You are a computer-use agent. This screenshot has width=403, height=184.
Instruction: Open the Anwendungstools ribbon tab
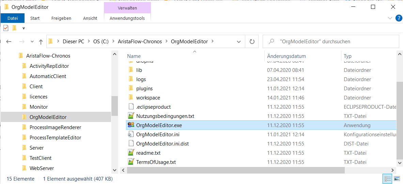tap(127, 18)
